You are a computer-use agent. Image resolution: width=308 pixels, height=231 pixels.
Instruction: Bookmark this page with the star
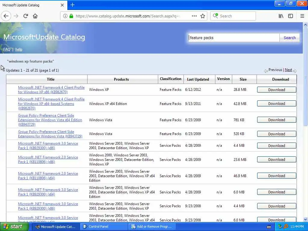click(x=203, y=16)
